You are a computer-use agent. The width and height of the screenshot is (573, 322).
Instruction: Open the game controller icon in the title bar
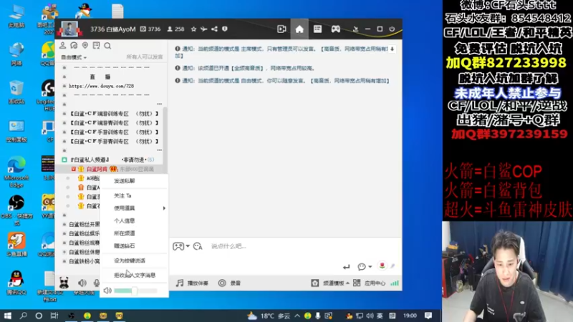(x=335, y=29)
